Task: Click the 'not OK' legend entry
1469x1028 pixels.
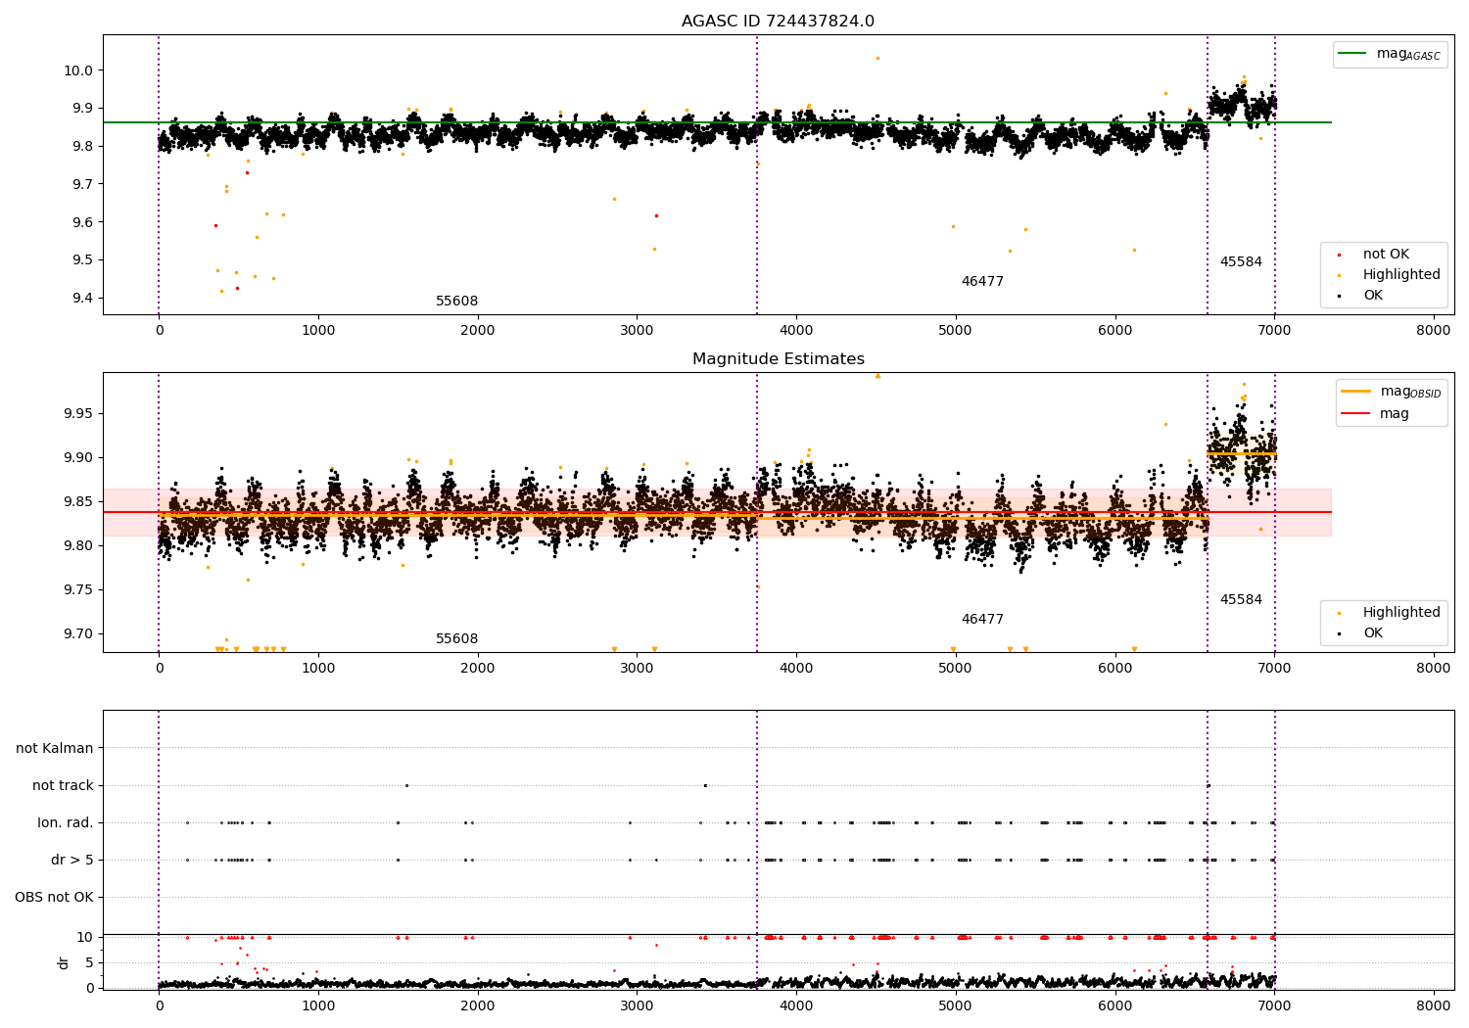Action: 1386,255
